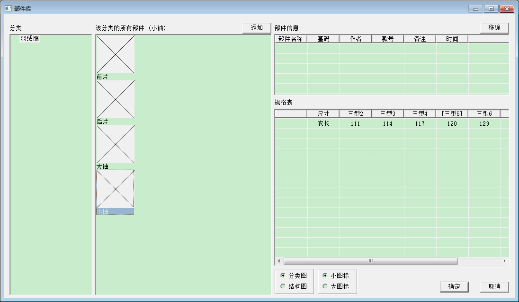Select the 前片 part thumbnail
Viewport: 519px width, 302px height.
(115, 54)
